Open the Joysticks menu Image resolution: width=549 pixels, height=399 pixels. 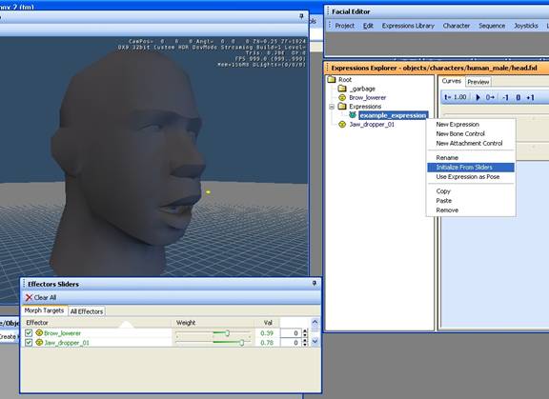pyautogui.click(x=526, y=26)
